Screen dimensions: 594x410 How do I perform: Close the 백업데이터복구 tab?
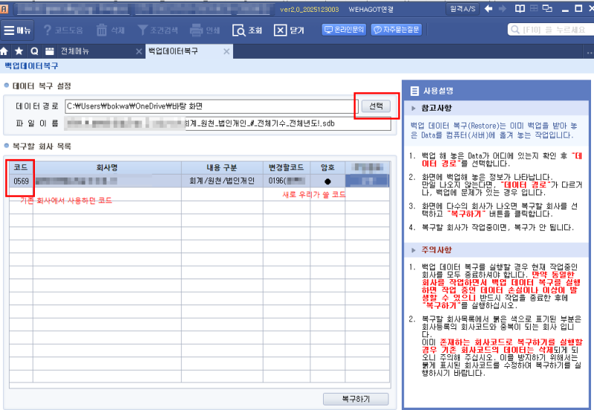coord(226,51)
